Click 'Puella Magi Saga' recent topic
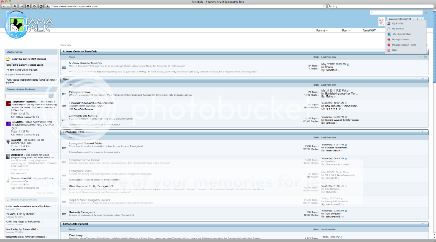436x242 pixels. point(14,222)
